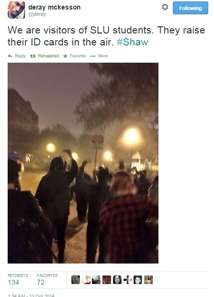Toggle the Following button
The height and width of the screenshot is (297, 214).
[191, 8]
